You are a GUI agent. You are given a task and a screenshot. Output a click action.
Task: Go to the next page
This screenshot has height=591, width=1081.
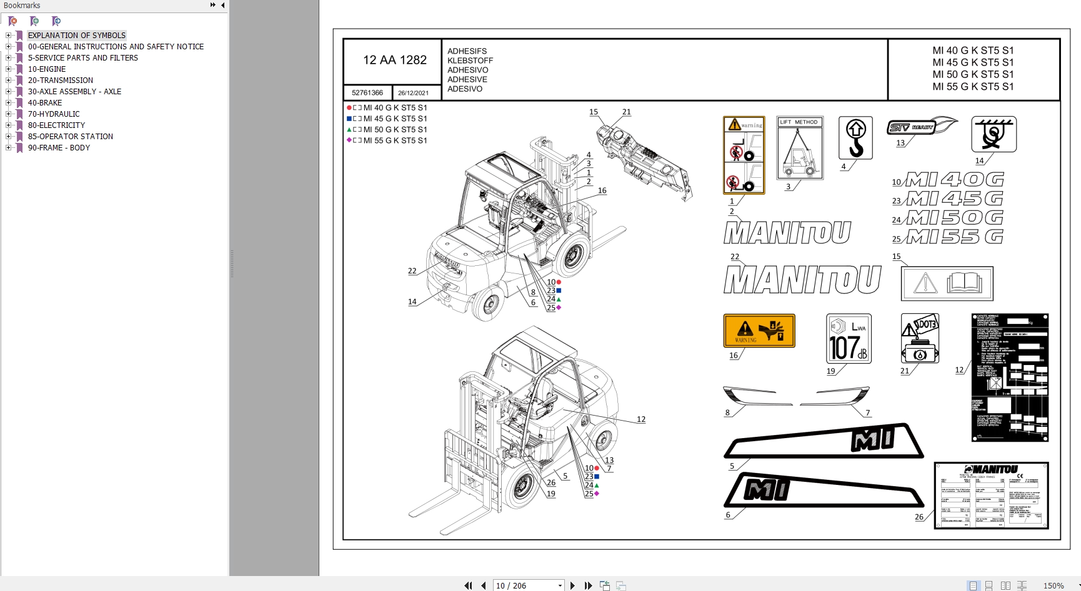(572, 585)
